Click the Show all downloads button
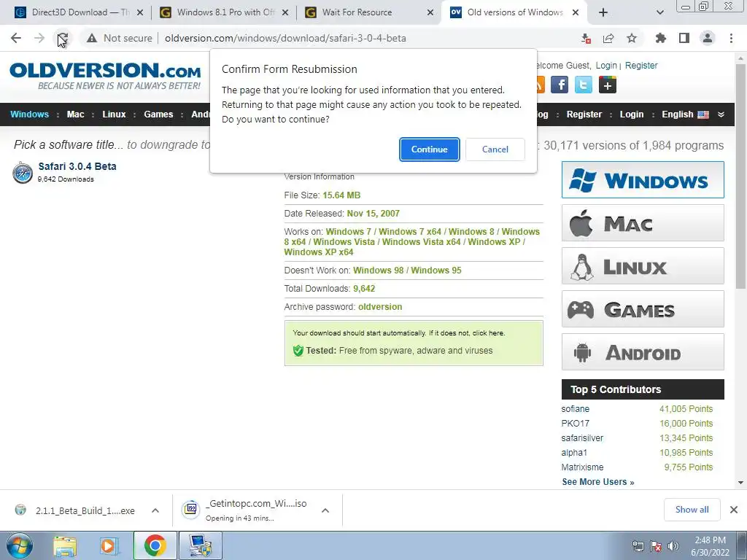Image resolution: width=747 pixels, height=560 pixels. coord(692,510)
